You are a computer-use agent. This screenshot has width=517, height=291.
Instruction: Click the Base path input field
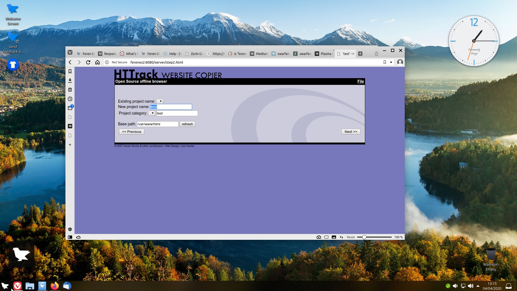158,124
